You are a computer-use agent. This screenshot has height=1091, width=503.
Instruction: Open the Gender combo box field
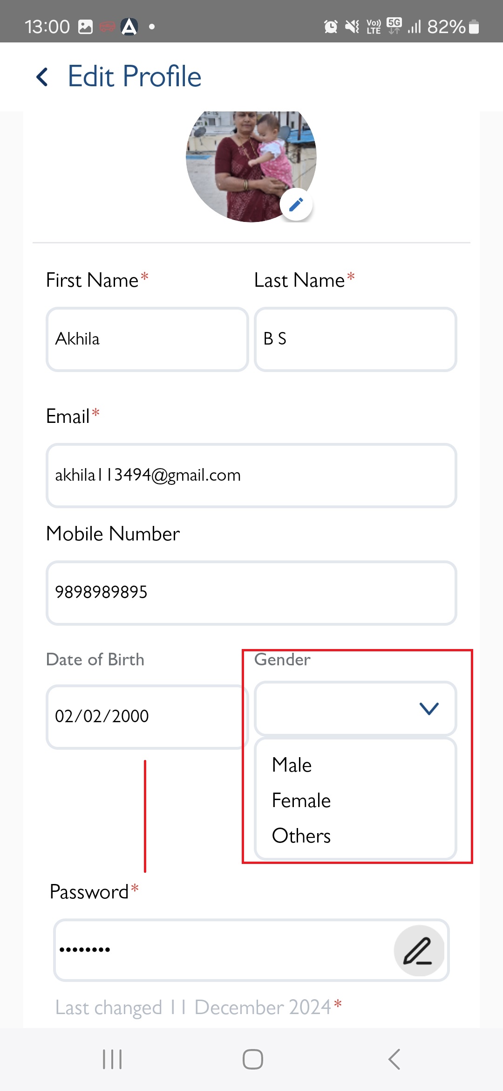[x=355, y=709]
